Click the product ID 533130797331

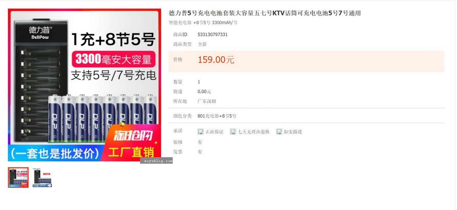point(213,35)
